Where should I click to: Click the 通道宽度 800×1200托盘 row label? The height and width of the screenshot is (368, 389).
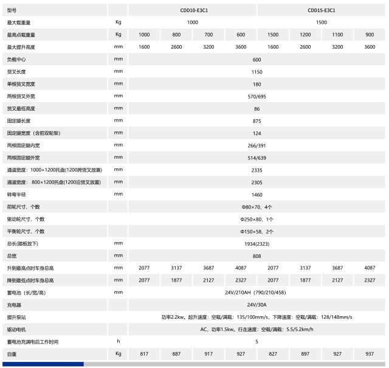(x=54, y=182)
